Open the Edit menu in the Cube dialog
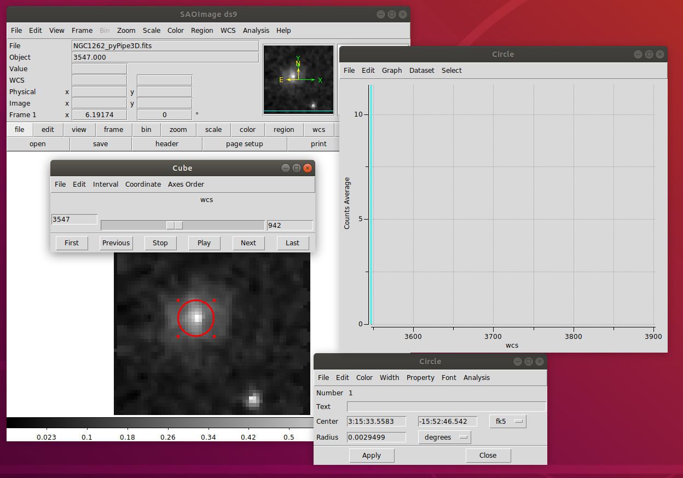Viewport: 683px width, 478px height. click(79, 185)
